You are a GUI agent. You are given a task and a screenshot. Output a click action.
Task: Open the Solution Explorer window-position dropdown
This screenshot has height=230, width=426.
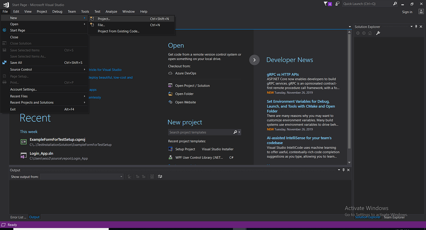411,27
